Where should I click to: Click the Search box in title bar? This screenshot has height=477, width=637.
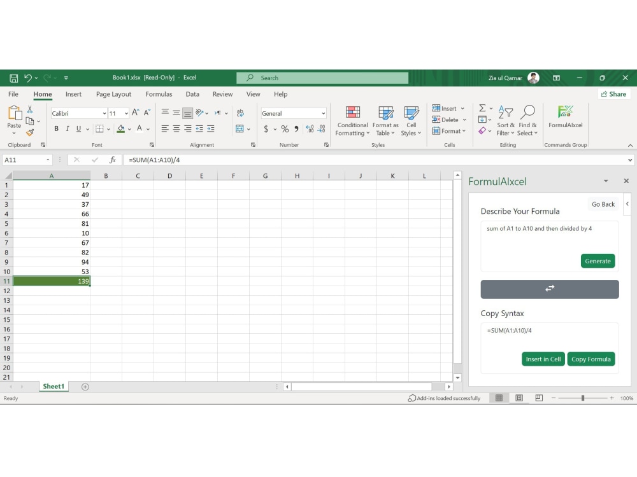point(322,78)
